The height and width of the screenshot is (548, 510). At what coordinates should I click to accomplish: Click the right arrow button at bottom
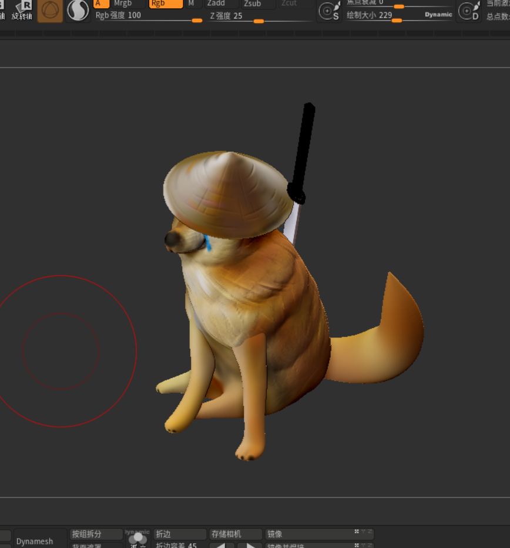[x=250, y=545]
